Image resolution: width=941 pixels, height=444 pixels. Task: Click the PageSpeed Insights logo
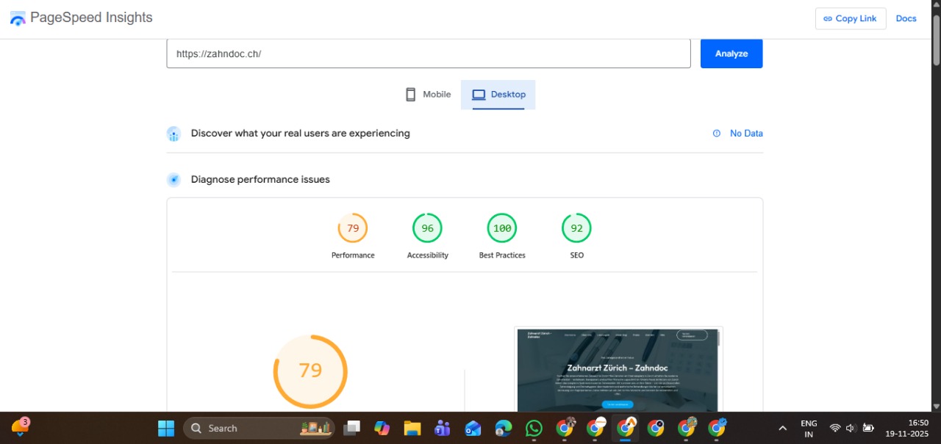[x=18, y=18]
